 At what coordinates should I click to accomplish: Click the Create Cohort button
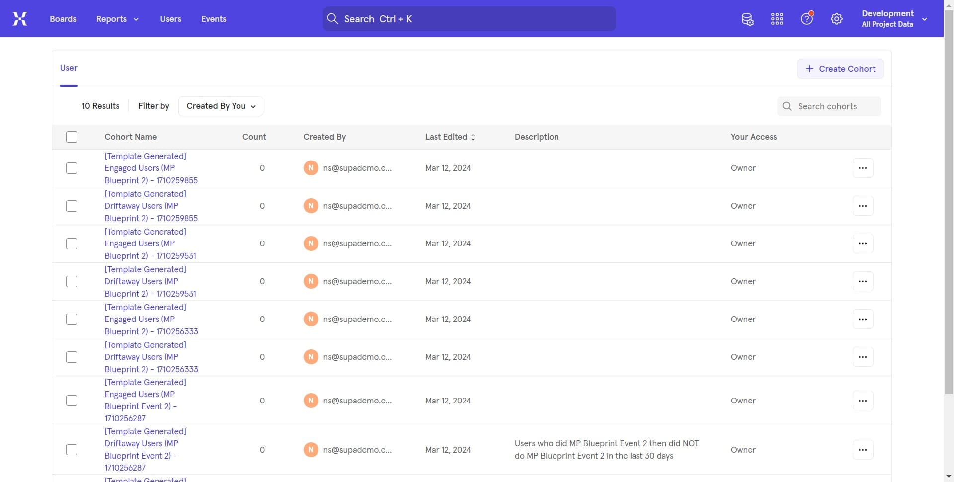click(x=840, y=69)
